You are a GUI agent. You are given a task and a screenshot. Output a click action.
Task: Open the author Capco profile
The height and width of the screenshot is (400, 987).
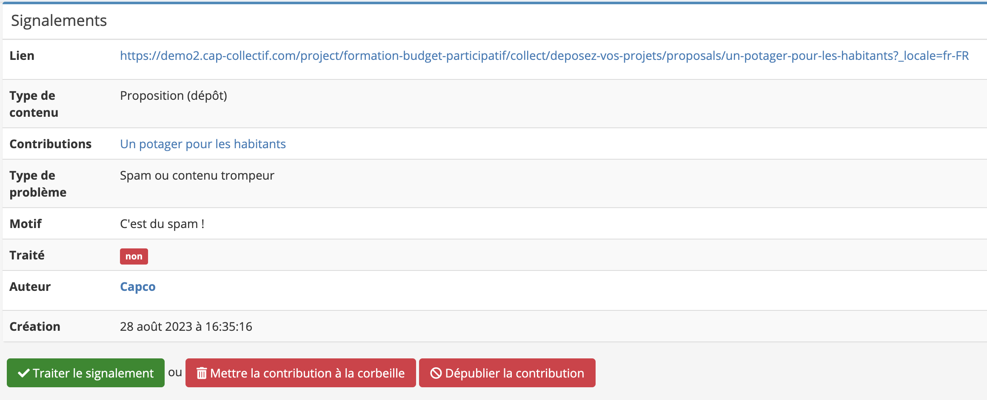point(138,287)
